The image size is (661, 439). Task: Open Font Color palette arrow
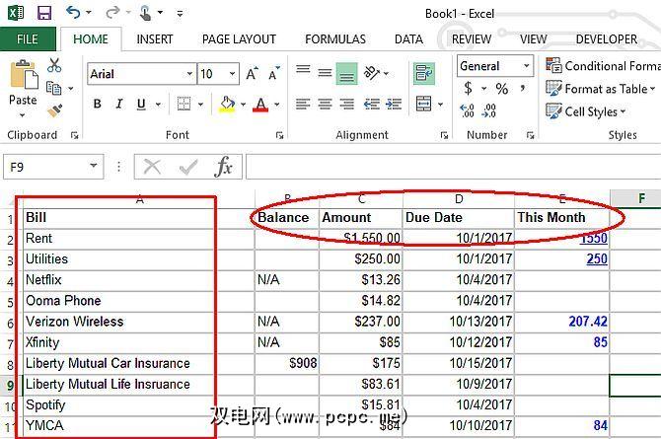277,104
